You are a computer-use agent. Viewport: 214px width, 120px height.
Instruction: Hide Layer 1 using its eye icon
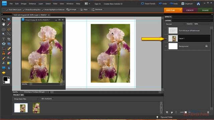pos(166,39)
